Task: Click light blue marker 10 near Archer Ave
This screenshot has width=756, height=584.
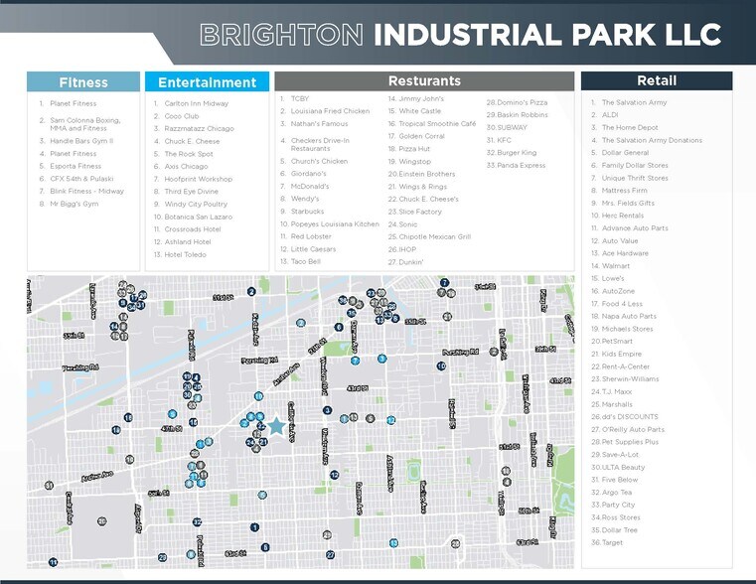Action: pos(259,396)
